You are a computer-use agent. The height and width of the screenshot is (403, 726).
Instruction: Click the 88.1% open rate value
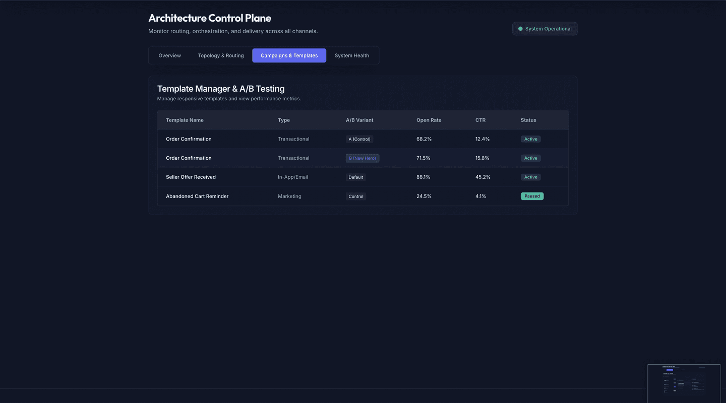tap(423, 177)
